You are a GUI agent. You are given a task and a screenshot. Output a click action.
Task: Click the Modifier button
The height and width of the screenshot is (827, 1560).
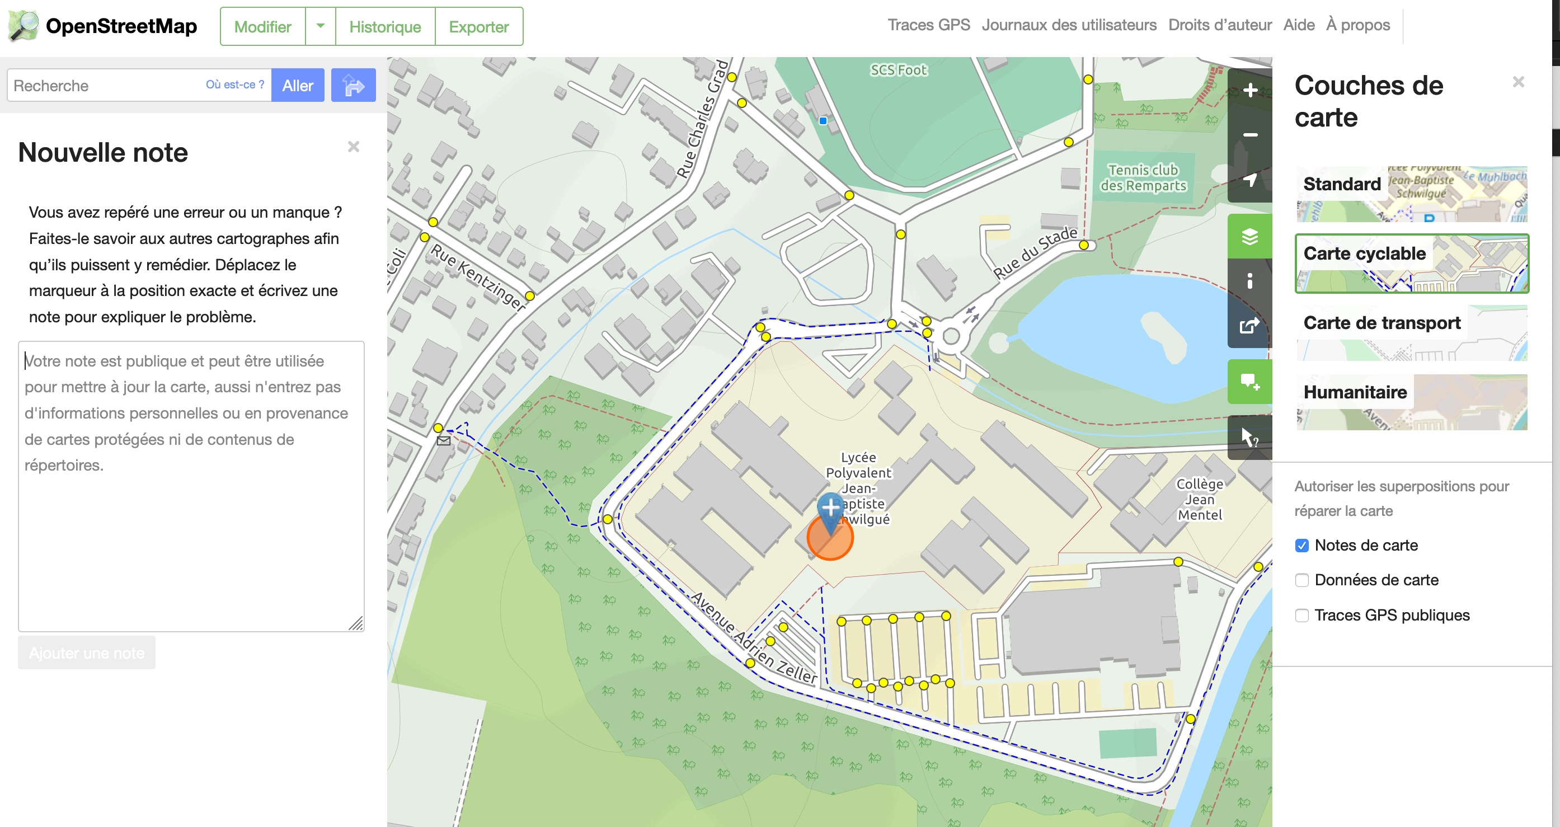[x=262, y=26]
